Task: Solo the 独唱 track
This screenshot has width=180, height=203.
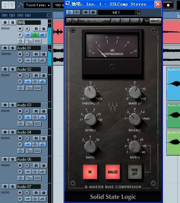Action: coord(12,22)
